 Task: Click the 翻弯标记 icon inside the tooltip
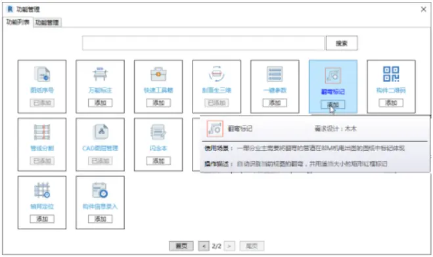(x=215, y=129)
